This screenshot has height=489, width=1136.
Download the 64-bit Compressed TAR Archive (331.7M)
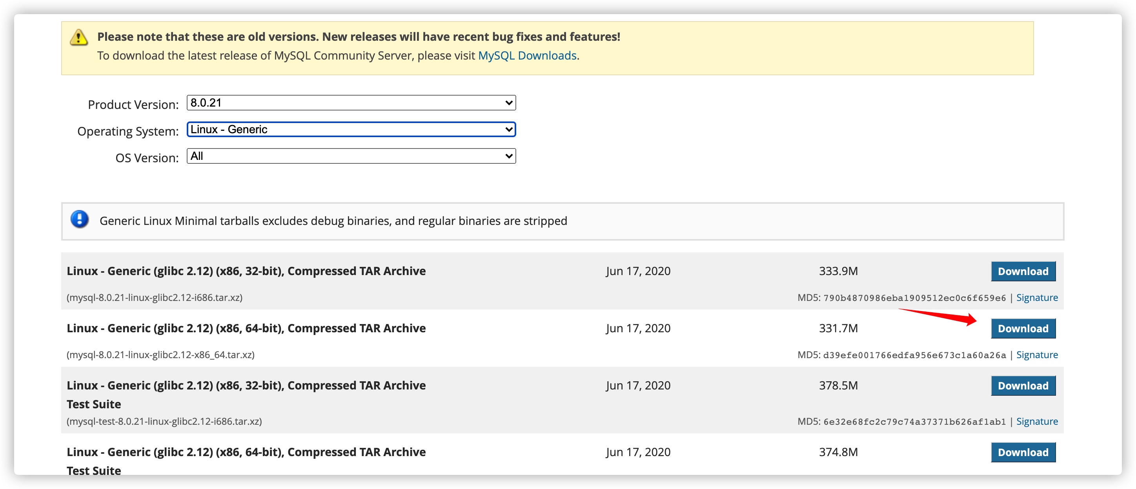pyautogui.click(x=1023, y=329)
